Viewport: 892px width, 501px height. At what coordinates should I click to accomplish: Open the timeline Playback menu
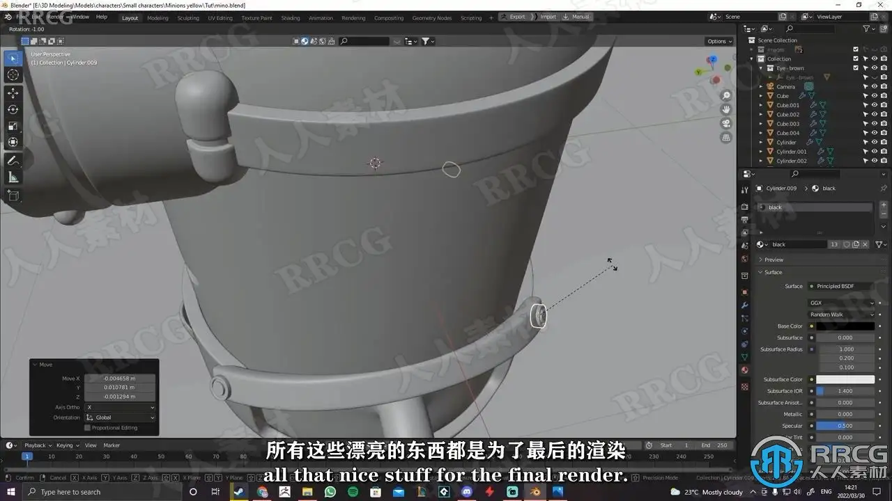pos(37,445)
